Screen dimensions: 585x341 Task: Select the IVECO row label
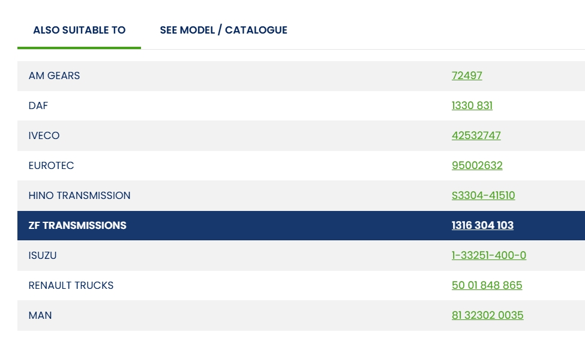(44, 135)
